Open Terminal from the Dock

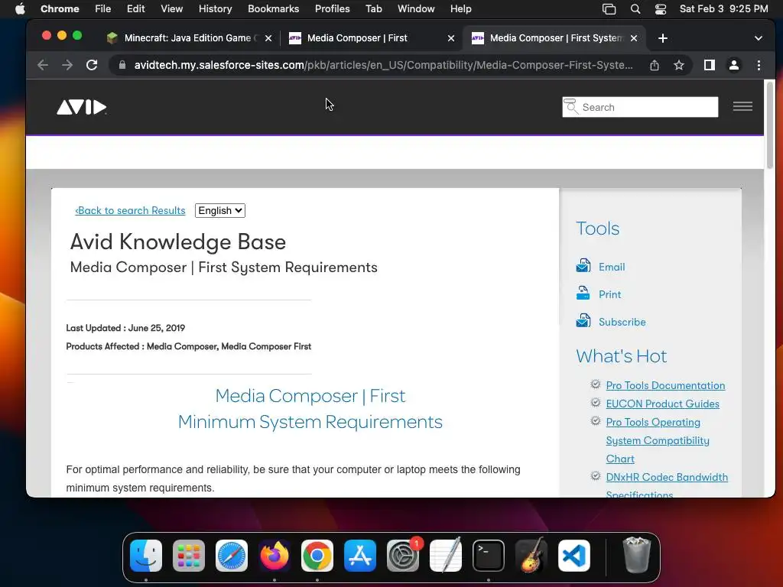click(x=489, y=555)
